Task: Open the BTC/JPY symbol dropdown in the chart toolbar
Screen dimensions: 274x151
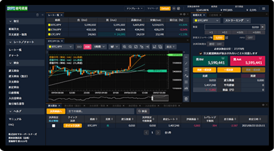Action: (x=60, y=47)
